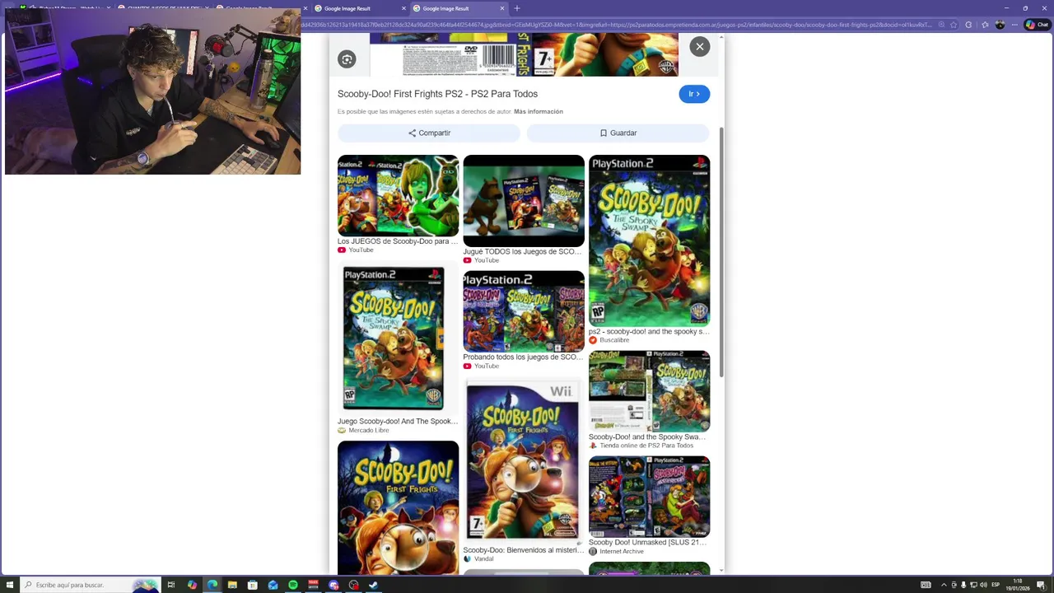Open Microsoft Edge on the taskbar

212,585
